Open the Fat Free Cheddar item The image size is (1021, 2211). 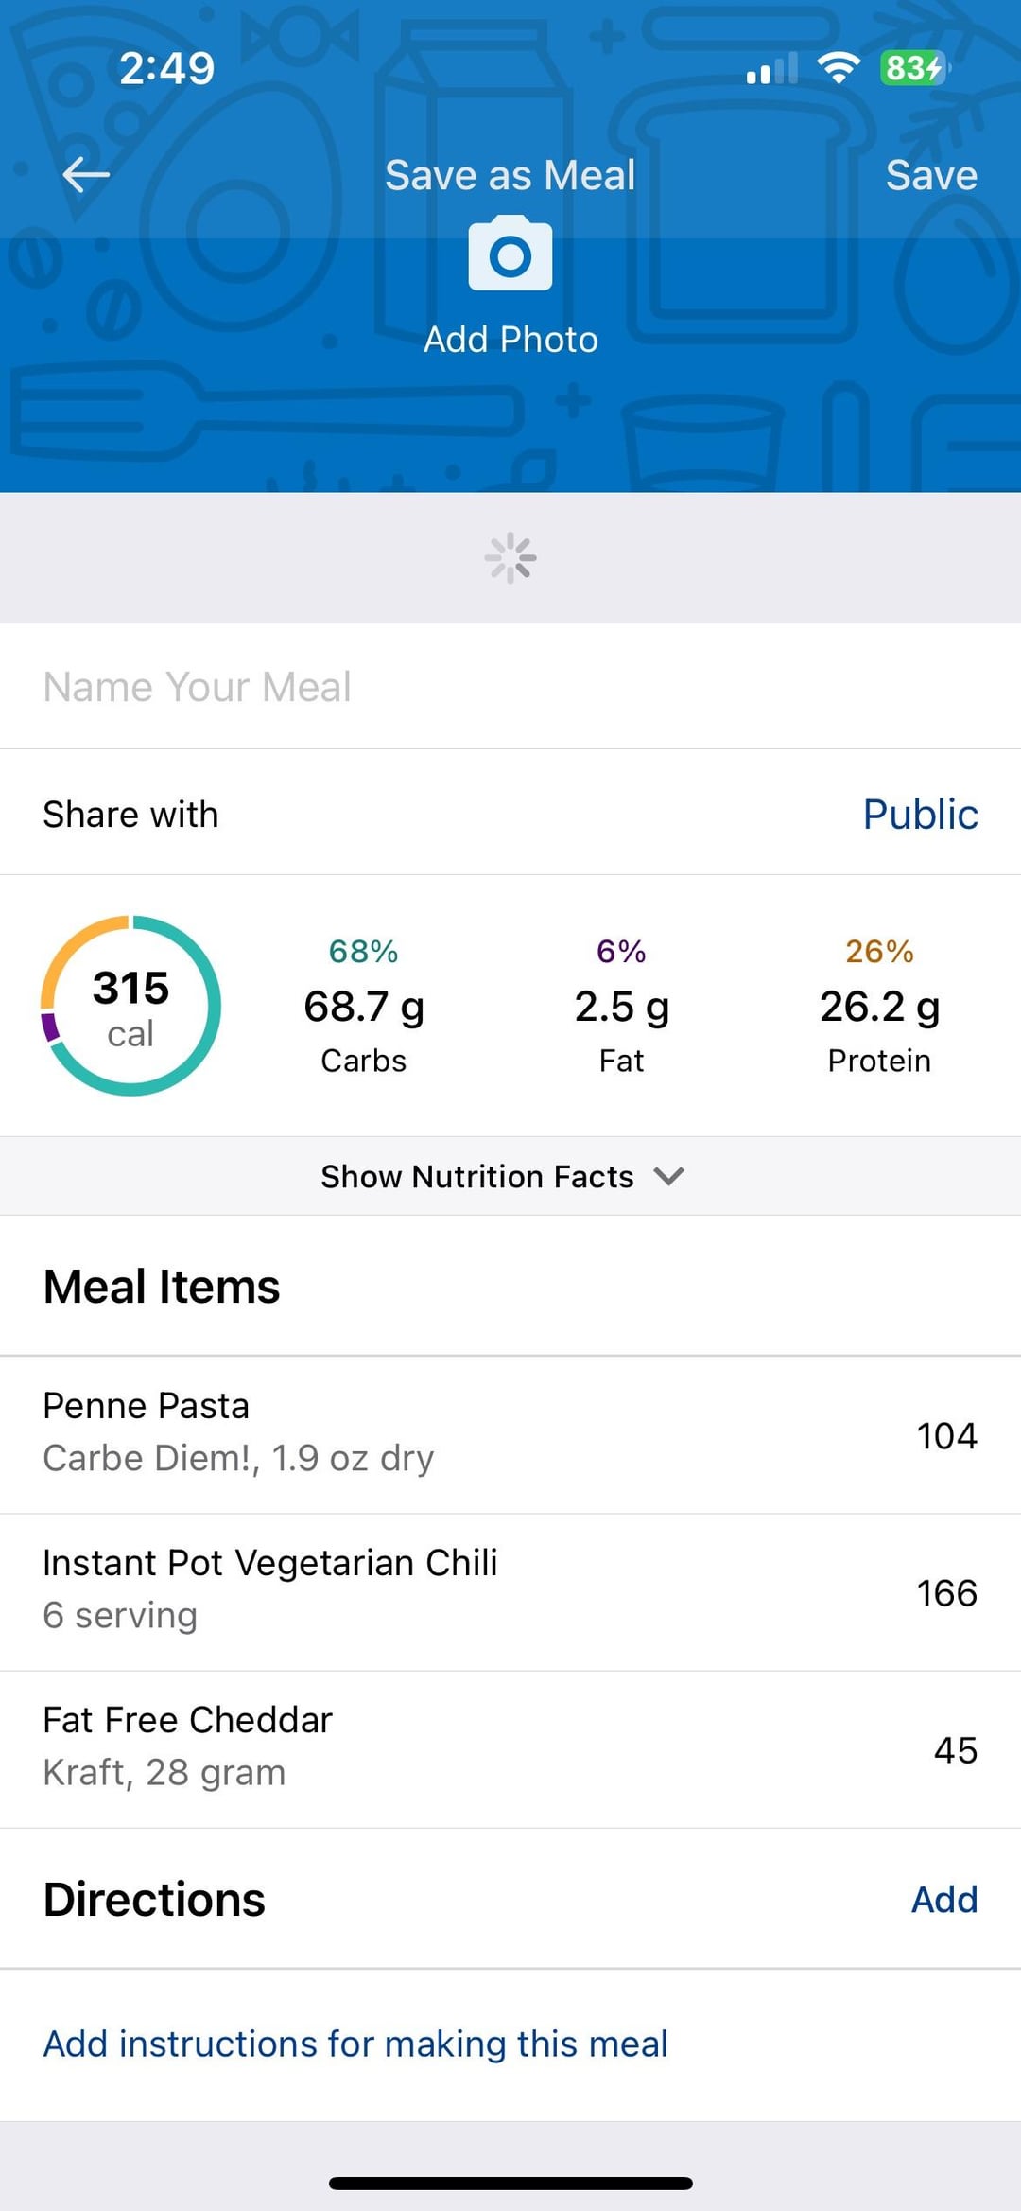coord(510,1748)
